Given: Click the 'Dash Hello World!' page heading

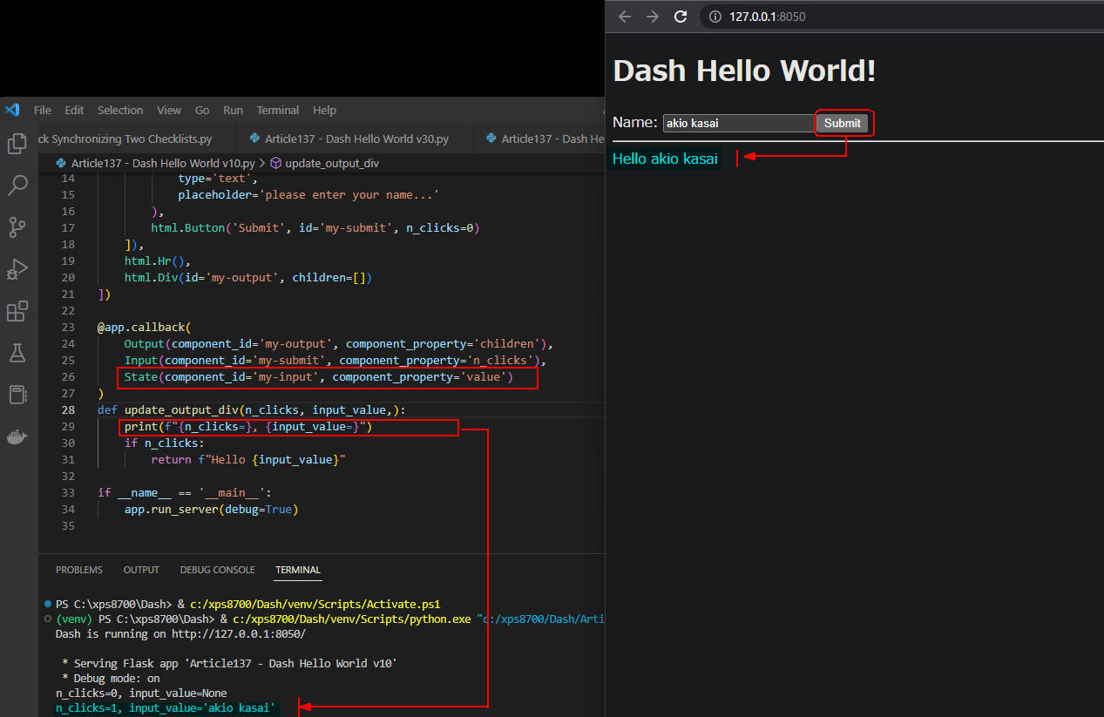Looking at the screenshot, I should [744, 71].
